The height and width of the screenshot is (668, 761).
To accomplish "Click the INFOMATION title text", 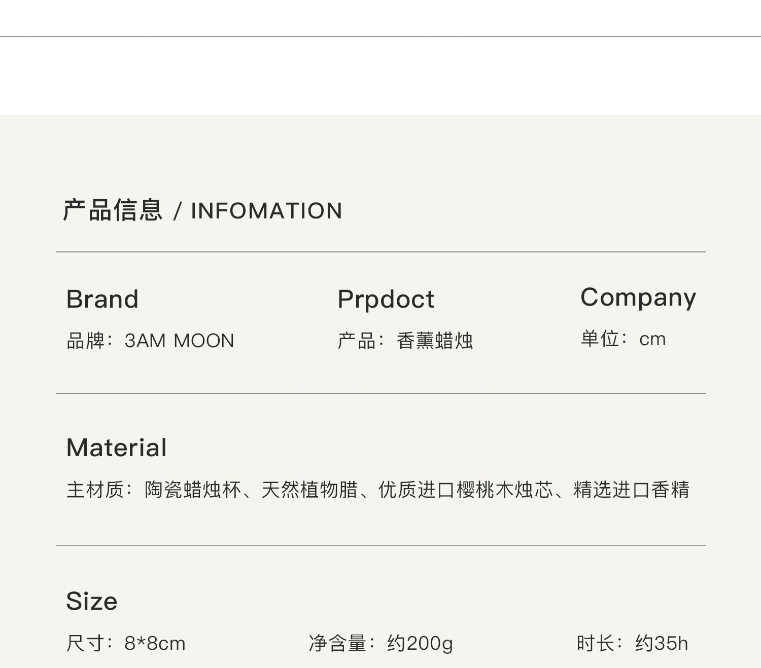I will coord(266,211).
